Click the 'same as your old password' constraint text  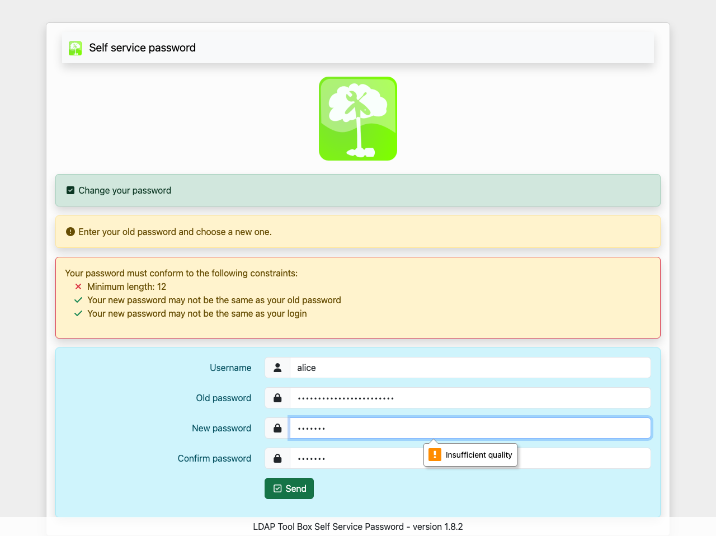[x=214, y=300]
